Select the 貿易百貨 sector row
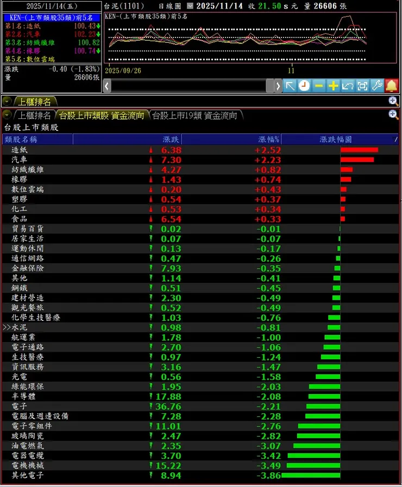The image size is (402, 487). (200, 229)
